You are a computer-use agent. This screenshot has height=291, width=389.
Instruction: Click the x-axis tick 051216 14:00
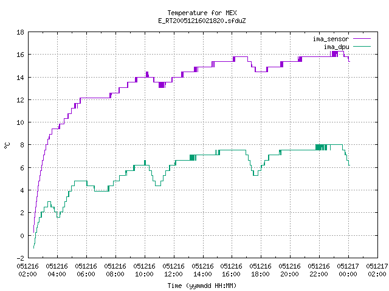(x=202, y=270)
